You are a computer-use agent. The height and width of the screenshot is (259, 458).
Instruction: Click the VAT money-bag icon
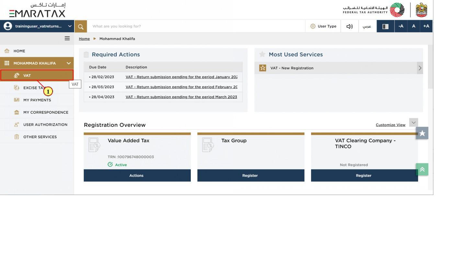click(x=17, y=75)
